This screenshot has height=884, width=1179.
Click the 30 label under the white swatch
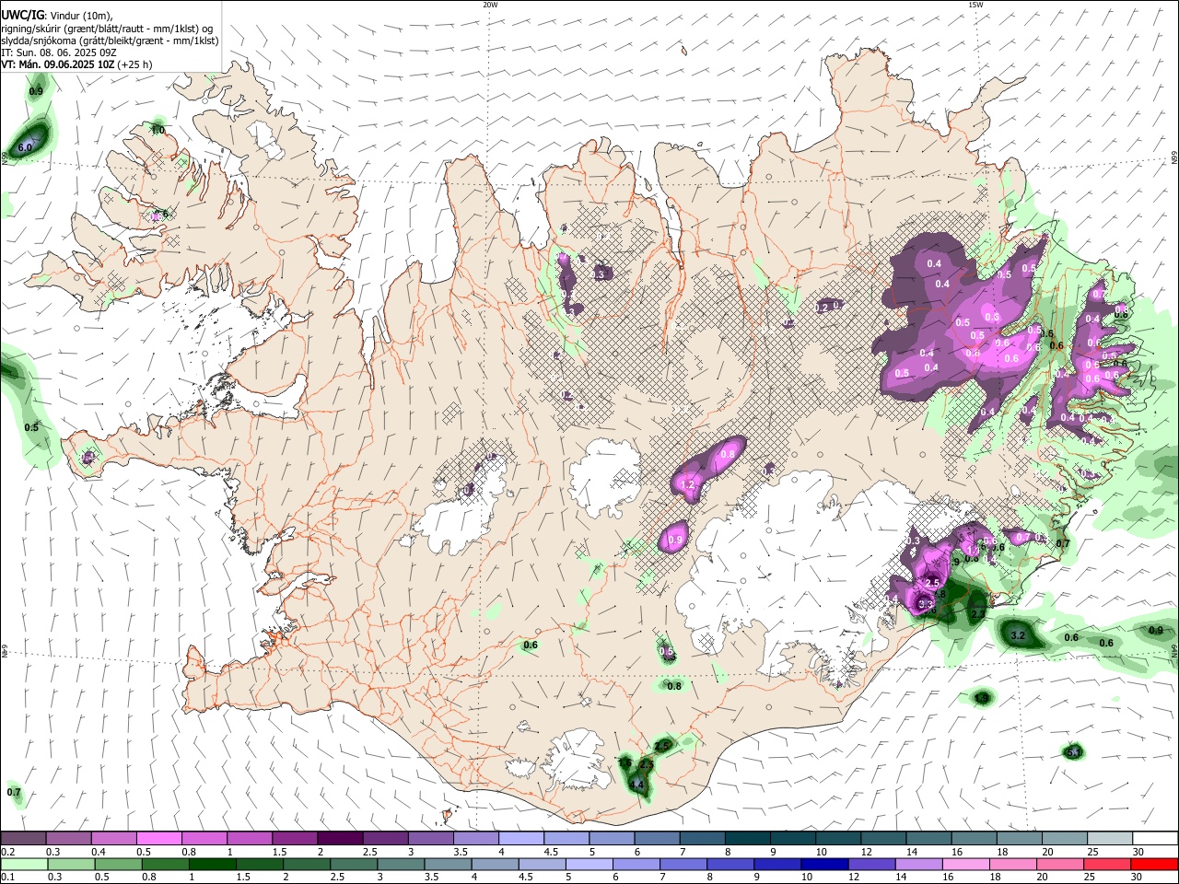tap(1138, 852)
